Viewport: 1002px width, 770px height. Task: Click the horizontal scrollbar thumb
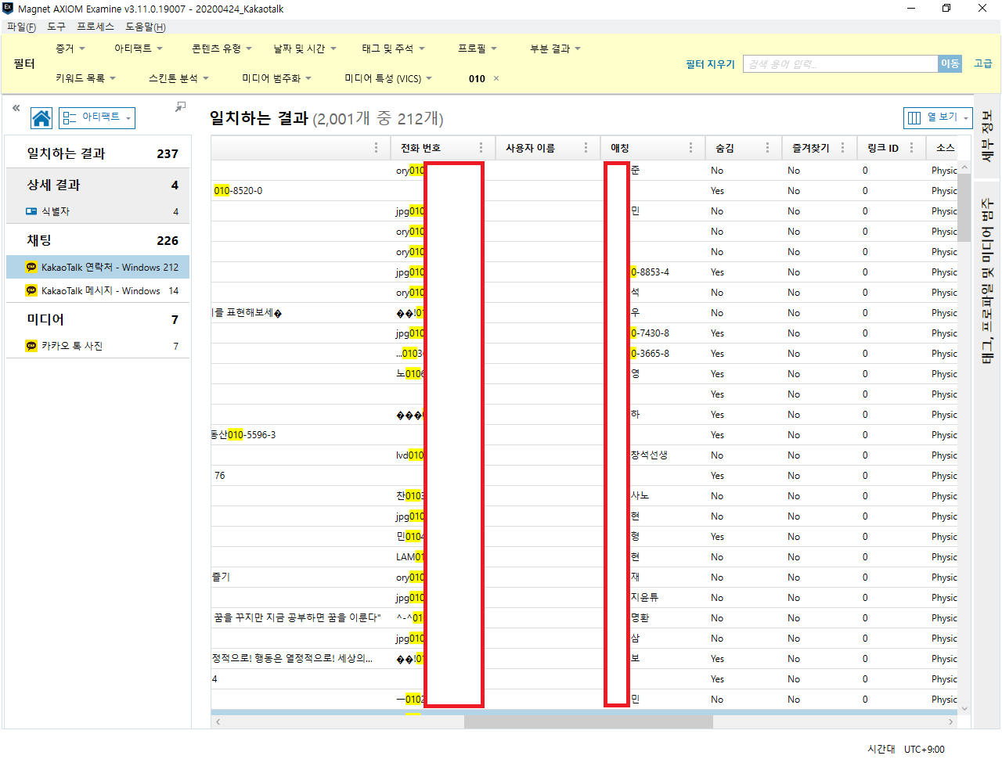click(588, 722)
